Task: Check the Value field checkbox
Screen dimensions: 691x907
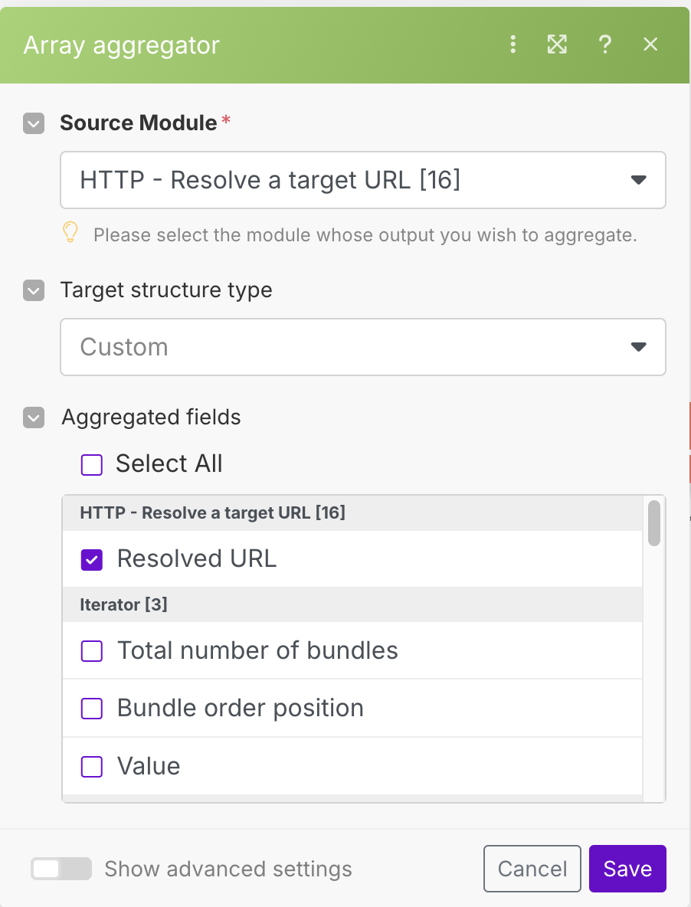Action: click(x=92, y=767)
